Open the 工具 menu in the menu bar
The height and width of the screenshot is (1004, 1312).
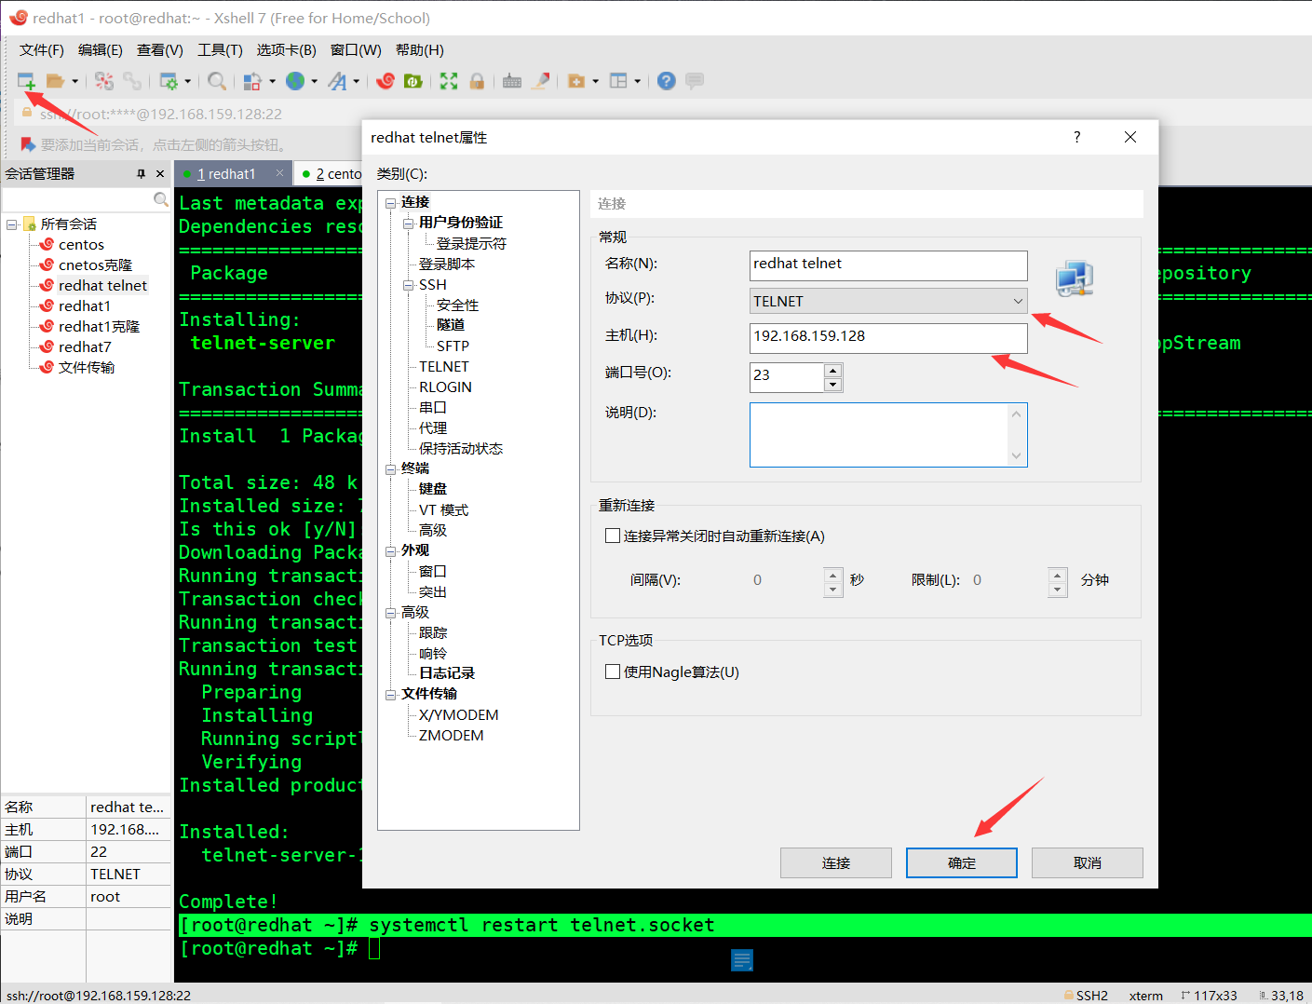coord(219,49)
